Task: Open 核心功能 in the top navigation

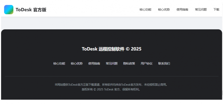Action: 145,9
